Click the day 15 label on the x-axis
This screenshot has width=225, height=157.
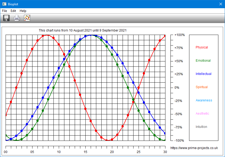point(85,152)
